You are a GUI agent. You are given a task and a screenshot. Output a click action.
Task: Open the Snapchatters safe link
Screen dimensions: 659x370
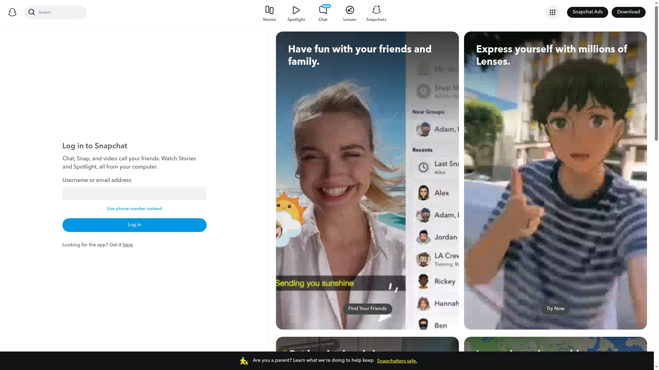[x=397, y=361]
